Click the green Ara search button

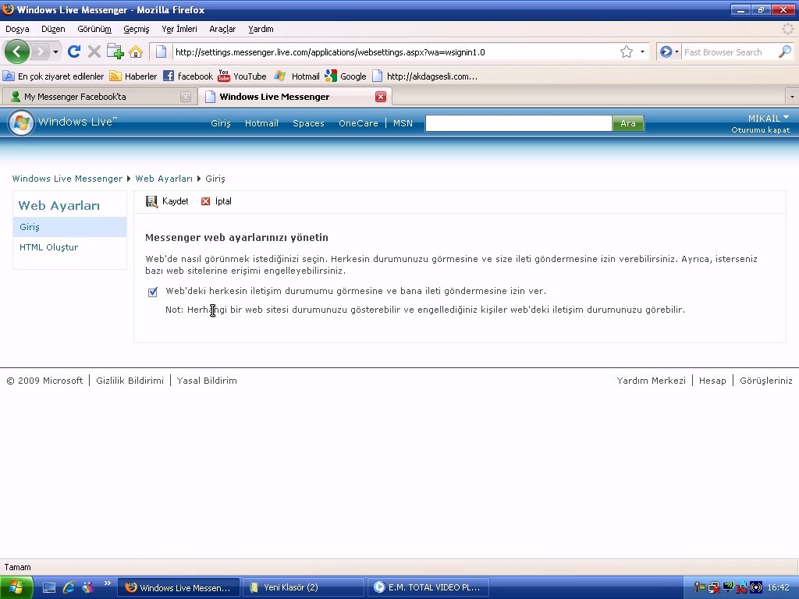pyautogui.click(x=628, y=123)
